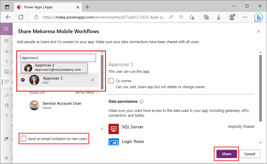The image size is (267, 164).
Task: Open the Power Platform icon in sidebar
Action: [7, 139]
